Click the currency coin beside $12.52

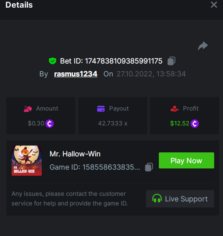(x=195, y=123)
